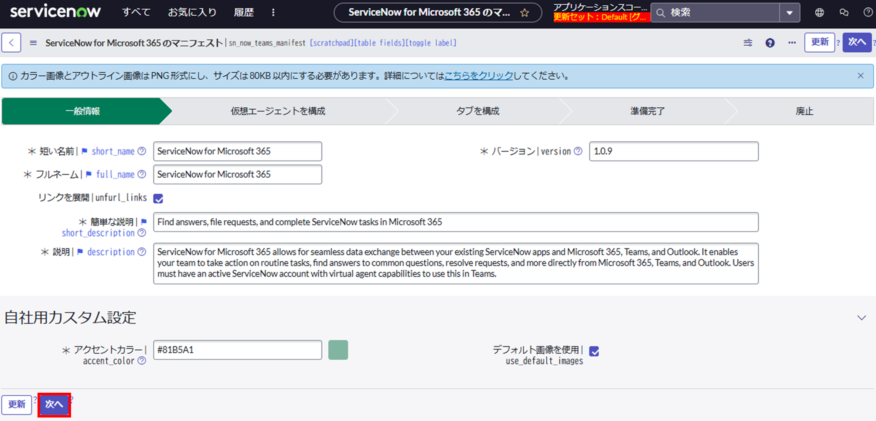Edit the 説明 multi-line text area
Image resolution: width=876 pixels, height=421 pixels.
coord(456,263)
